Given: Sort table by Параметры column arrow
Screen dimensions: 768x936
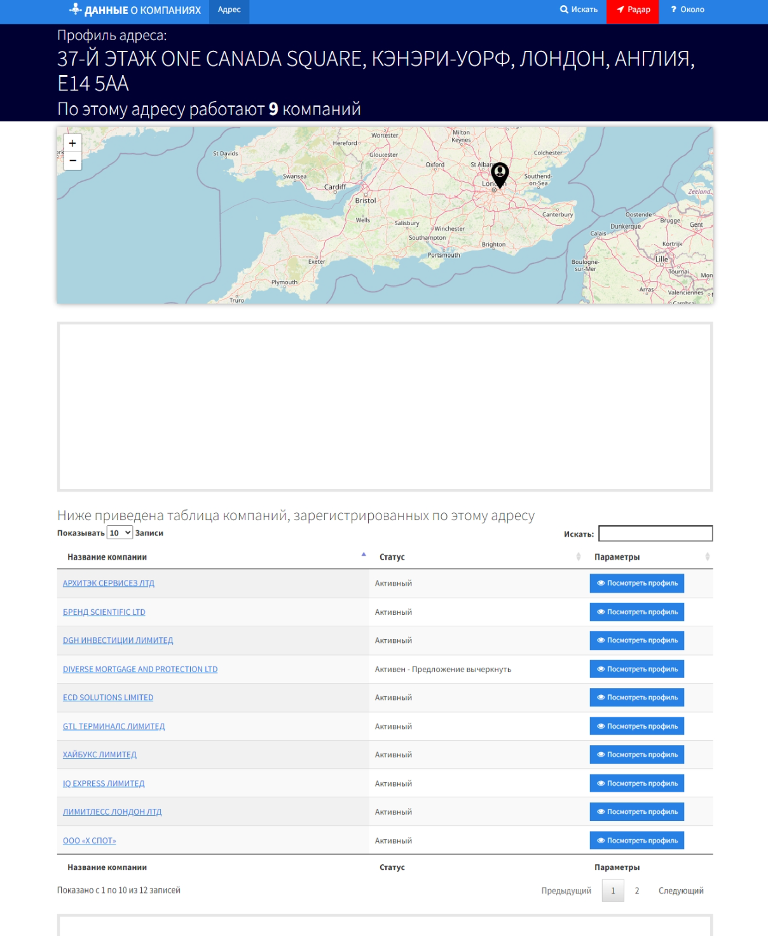Looking at the screenshot, I should [707, 557].
